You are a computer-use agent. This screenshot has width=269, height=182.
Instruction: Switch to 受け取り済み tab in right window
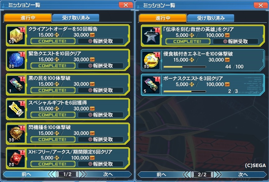point(211,18)
